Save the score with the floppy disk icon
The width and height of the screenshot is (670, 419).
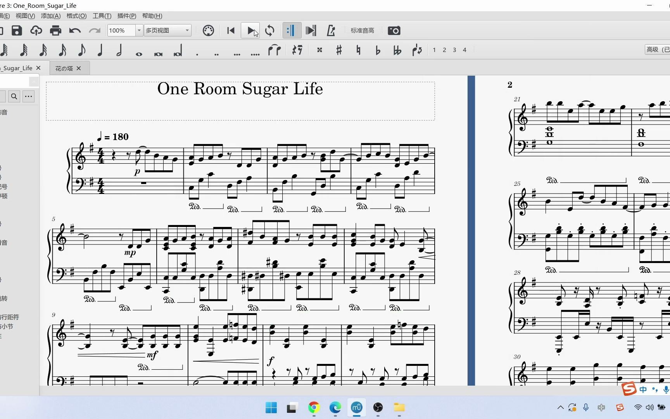17,31
